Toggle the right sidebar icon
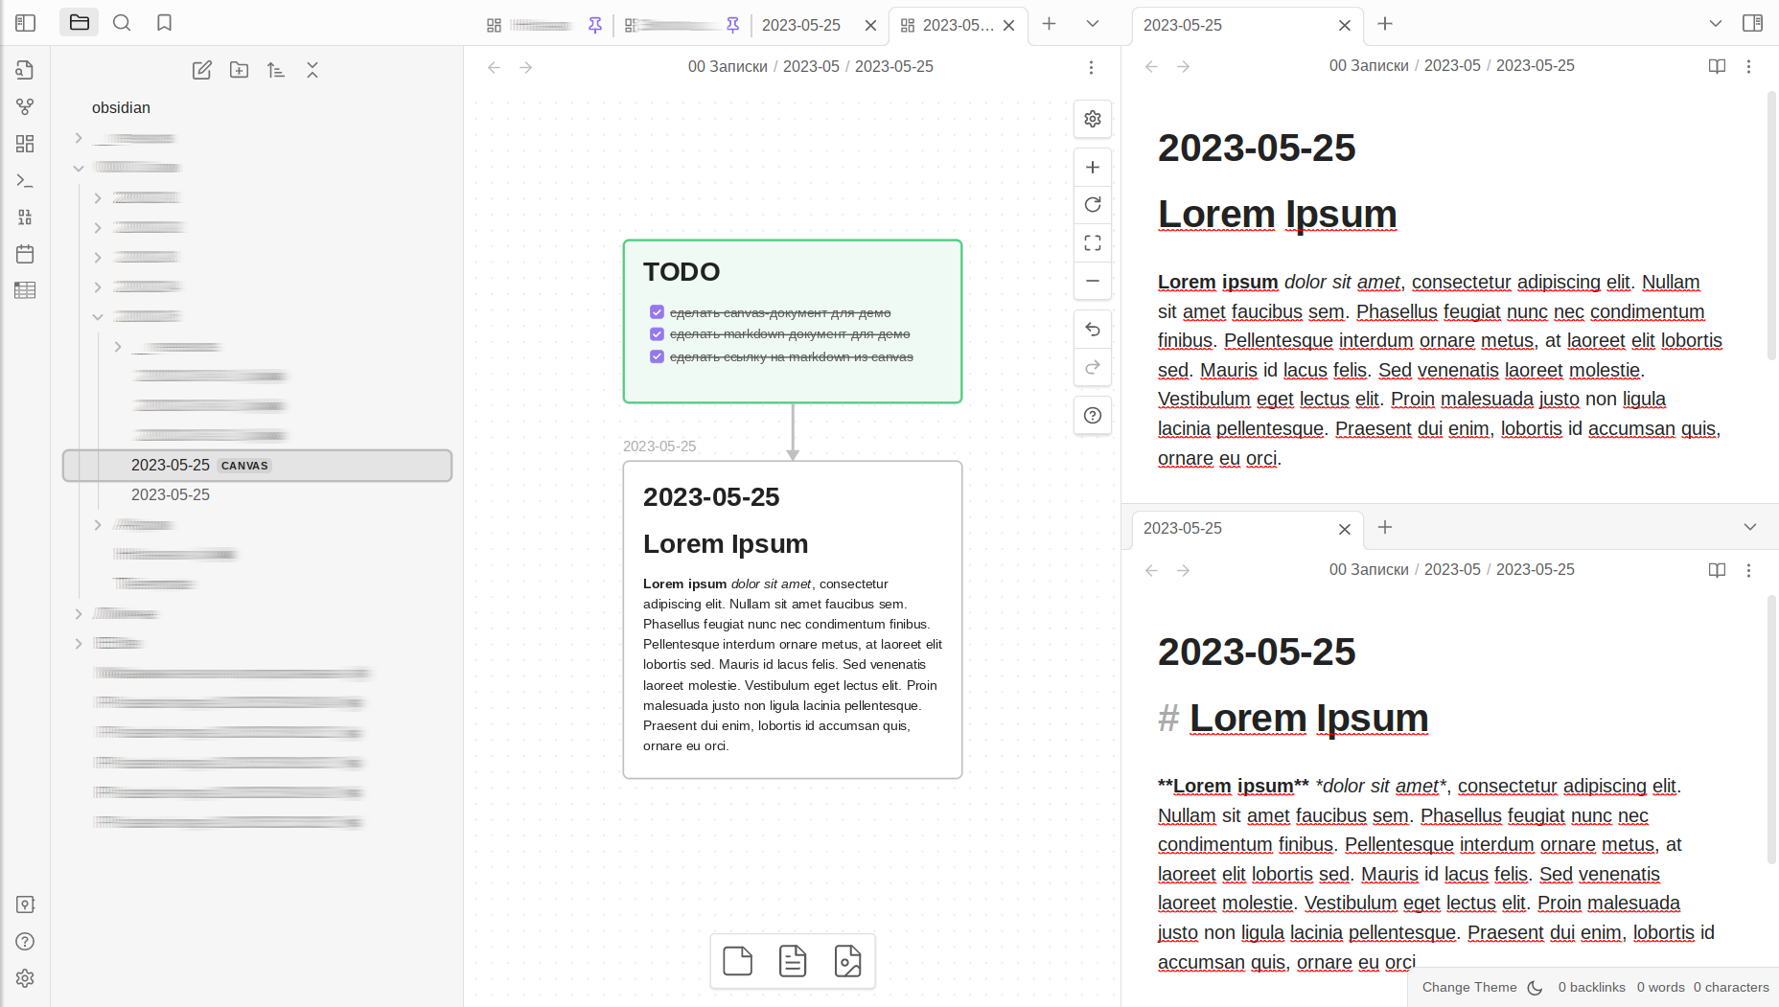The height and width of the screenshot is (1007, 1779). (1752, 23)
